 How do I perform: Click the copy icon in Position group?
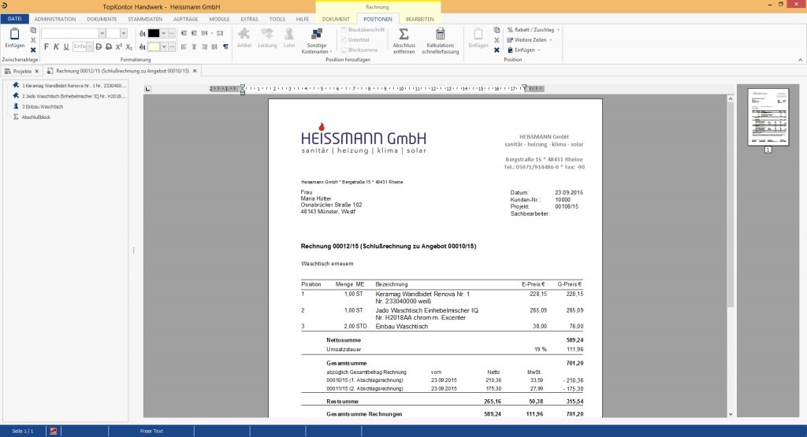point(496,31)
